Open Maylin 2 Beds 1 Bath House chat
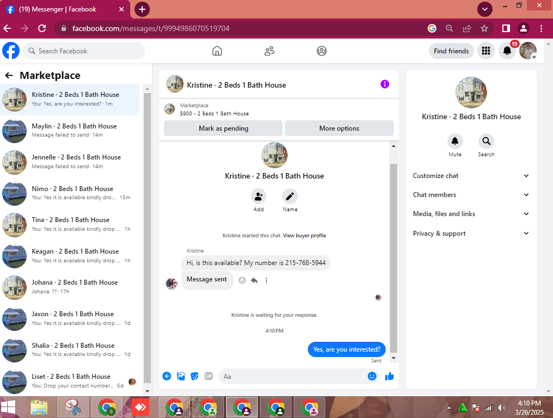The width and height of the screenshot is (553, 418). [70, 131]
